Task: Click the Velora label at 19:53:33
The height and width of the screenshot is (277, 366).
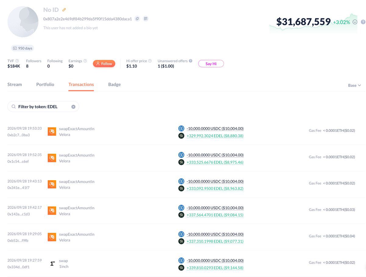Action: click(x=65, y=135)
